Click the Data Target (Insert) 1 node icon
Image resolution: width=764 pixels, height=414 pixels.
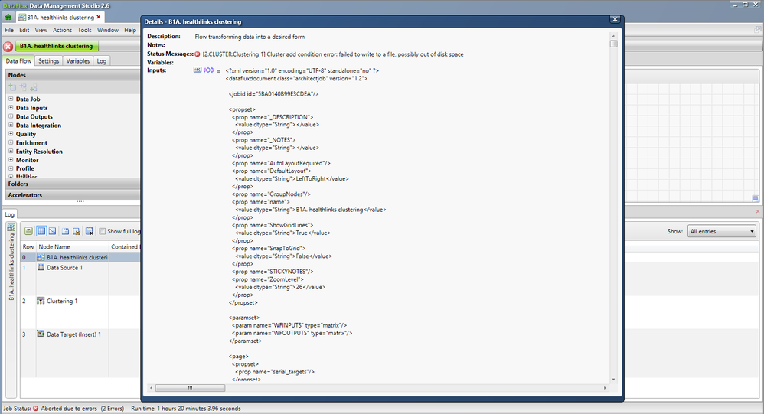pyautogui.click(x=41, y=334)
